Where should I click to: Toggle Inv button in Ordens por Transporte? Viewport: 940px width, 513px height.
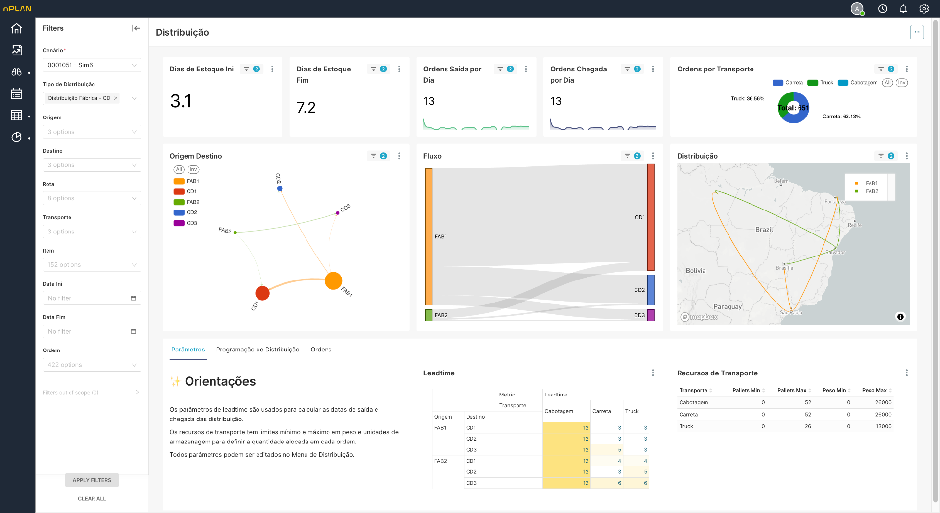(x=902, y=83)
